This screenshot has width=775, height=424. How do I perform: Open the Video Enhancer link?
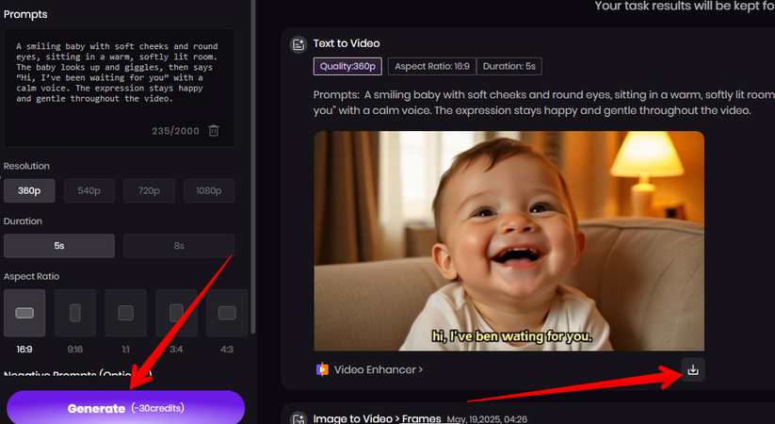[379, 369]
